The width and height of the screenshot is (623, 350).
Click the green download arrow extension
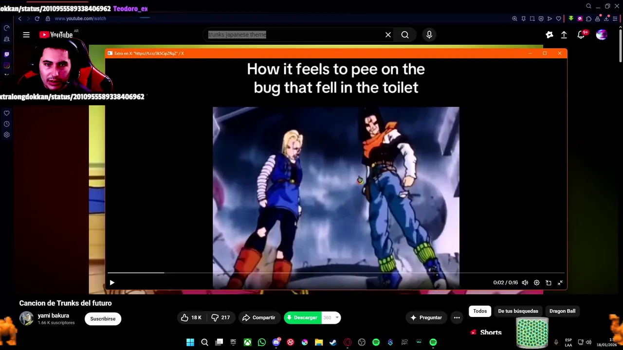[x=571, y=18]
